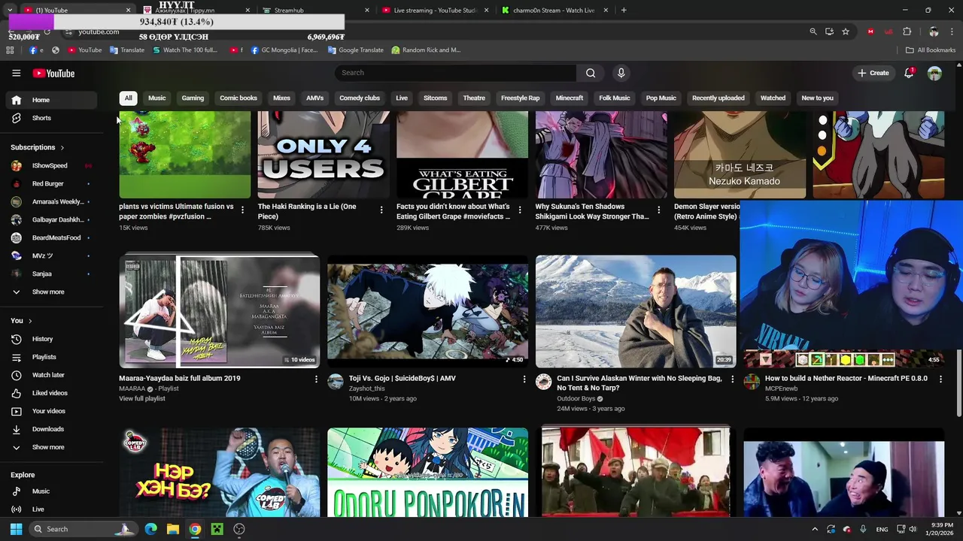
Task: Select the Comic books filter chip
Action: pos(238,98)
